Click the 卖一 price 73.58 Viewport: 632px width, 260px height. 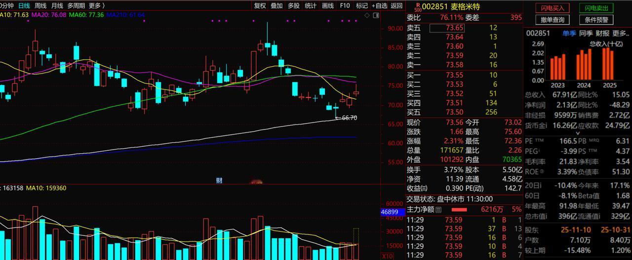click(x=455, y=65)
